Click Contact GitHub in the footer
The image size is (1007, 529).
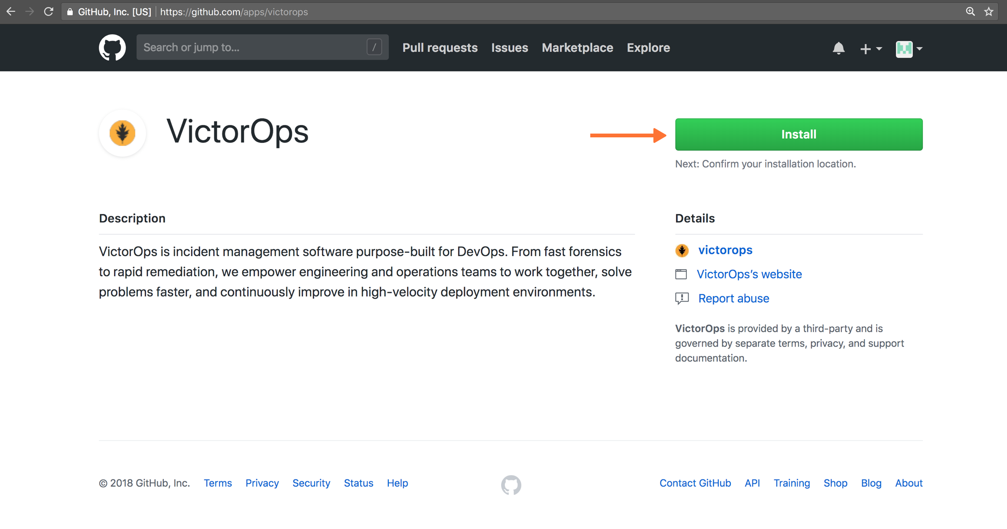coord(695,483)
